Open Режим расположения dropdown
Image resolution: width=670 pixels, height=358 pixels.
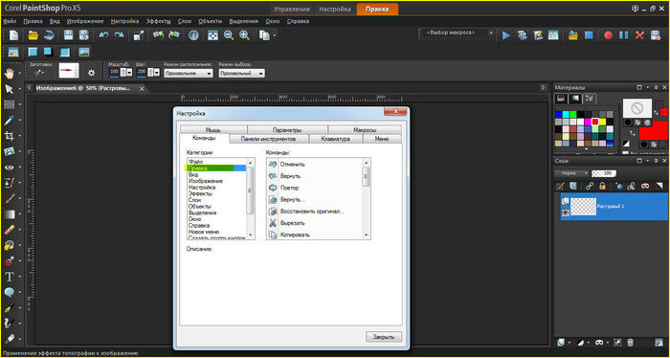(209, 74)
